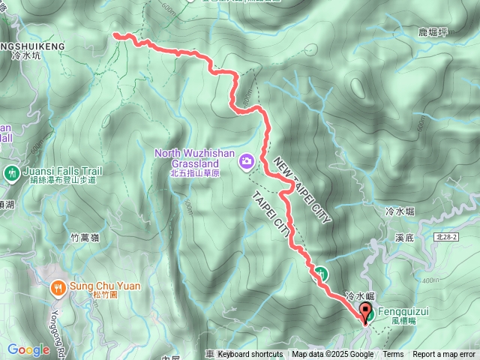Open the Terms link
Screen dimensions: 480x360
[393, 354]
